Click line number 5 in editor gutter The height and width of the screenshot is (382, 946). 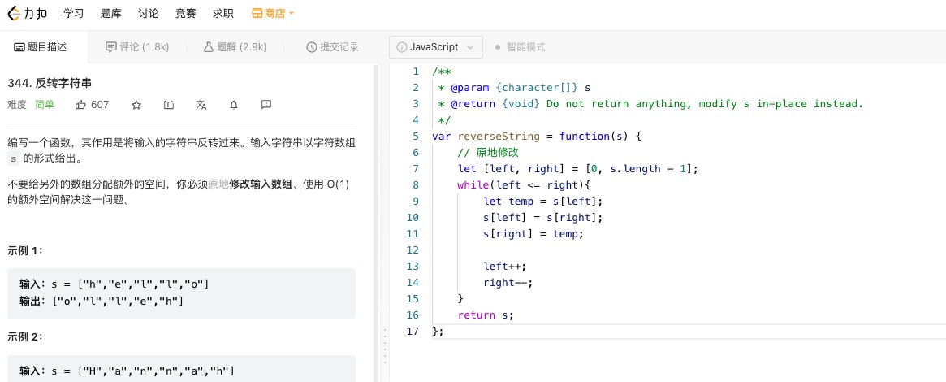415,137
